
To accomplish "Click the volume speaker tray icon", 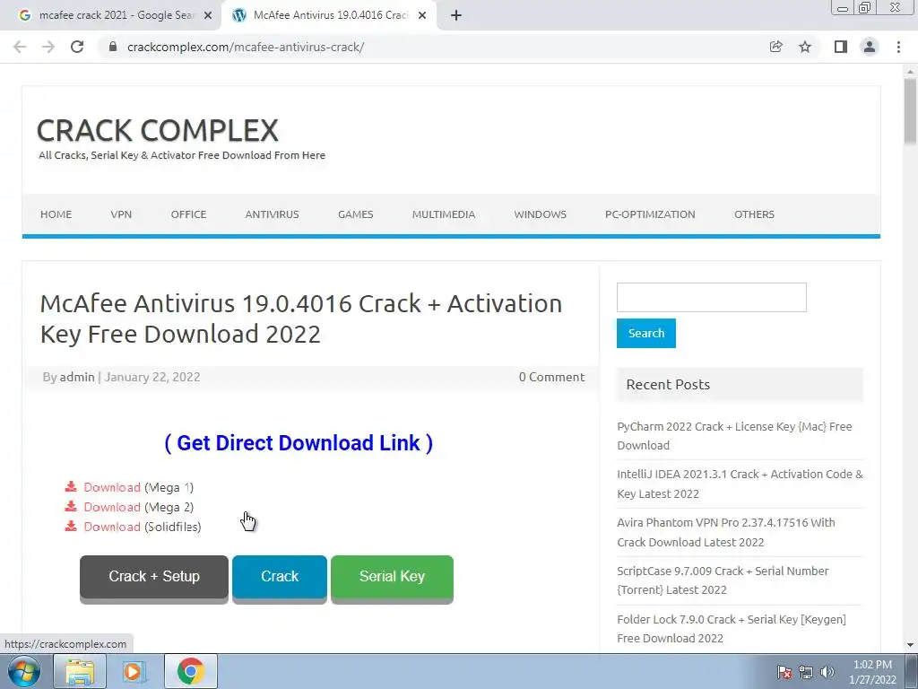I will [x=827, y=672].
